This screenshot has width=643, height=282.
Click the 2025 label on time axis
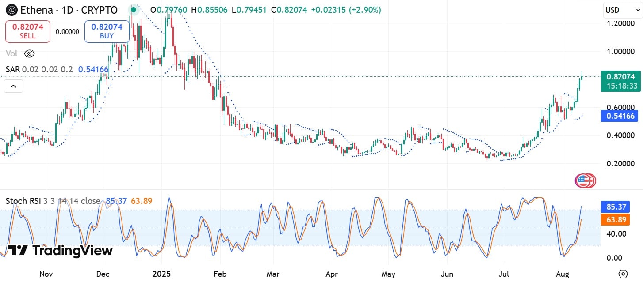click(161, 274)
